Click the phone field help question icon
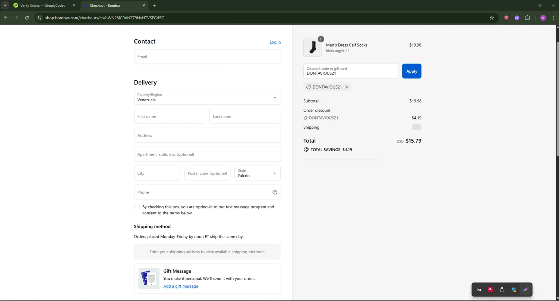This screenshot has width=559, height=301. (275, 192)
